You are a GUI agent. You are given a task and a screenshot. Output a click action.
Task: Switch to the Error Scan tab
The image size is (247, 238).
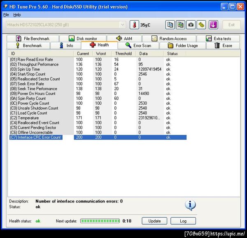[x=138, y=45]
